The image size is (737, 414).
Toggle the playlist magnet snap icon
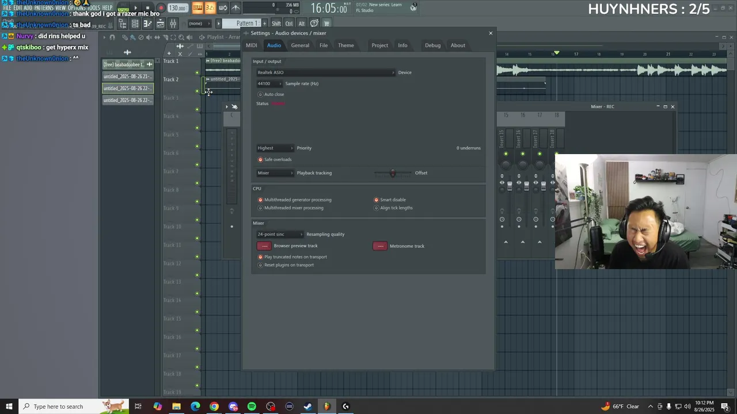coord(112,37)
